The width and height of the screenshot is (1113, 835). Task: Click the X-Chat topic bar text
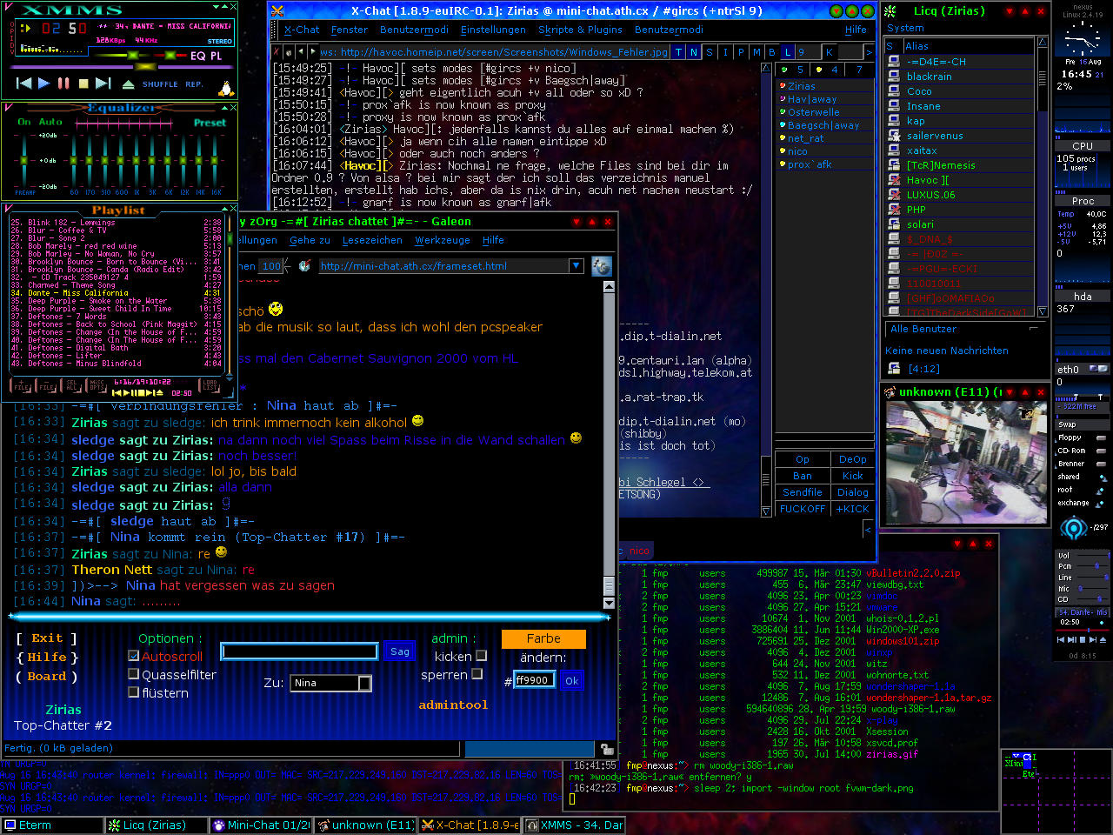click(494, 52)
